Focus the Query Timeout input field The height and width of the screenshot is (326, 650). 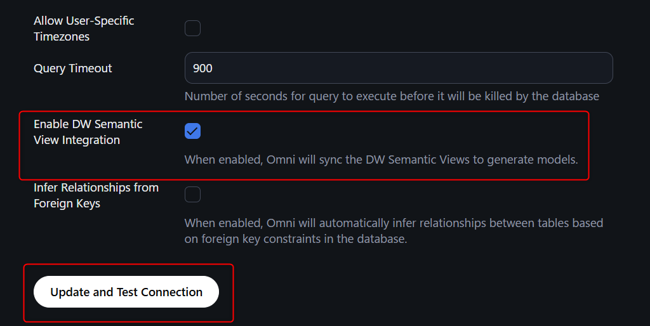398,68
